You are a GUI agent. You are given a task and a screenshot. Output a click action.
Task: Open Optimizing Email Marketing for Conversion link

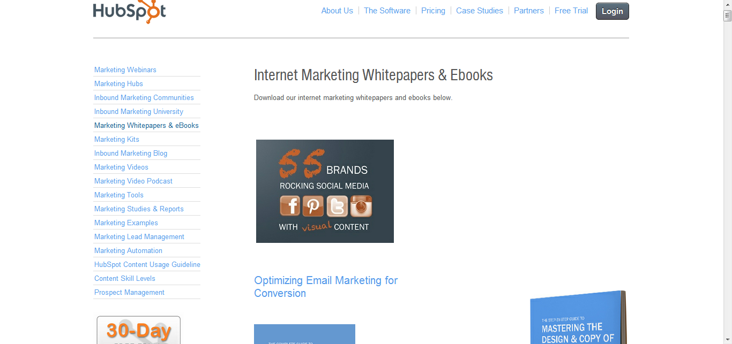[326, 287]
